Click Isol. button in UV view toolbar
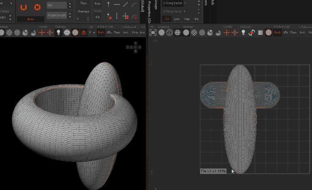Screen dimensions: 312x190 pyautogui.click(x=302, y=33)
